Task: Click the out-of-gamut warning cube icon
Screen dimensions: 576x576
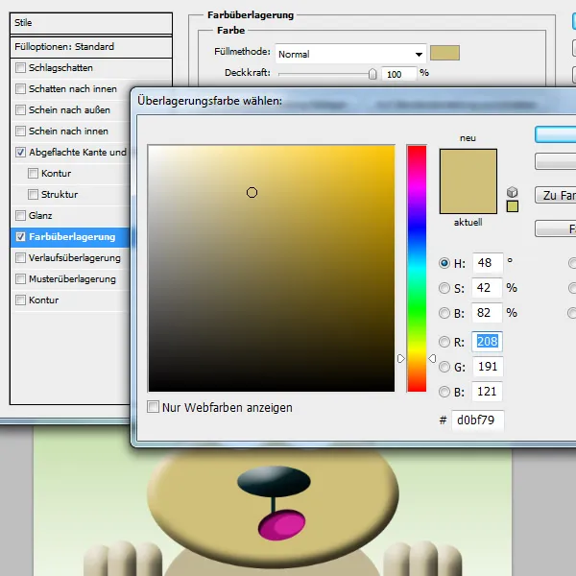Action: [x=512, y=192]
